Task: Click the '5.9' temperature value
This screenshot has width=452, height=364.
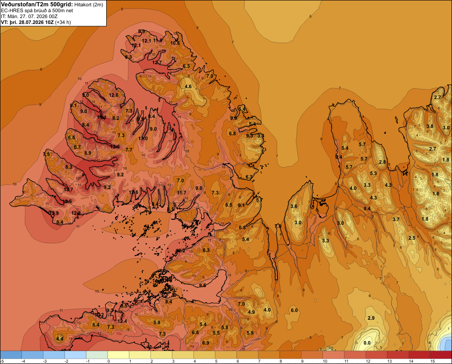Action: tap(250, 333)
